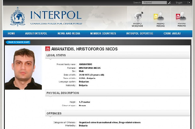This screenshot has height=129, width=195.
Task: Collapse the Legal Status section
Action: coord(118,55)
